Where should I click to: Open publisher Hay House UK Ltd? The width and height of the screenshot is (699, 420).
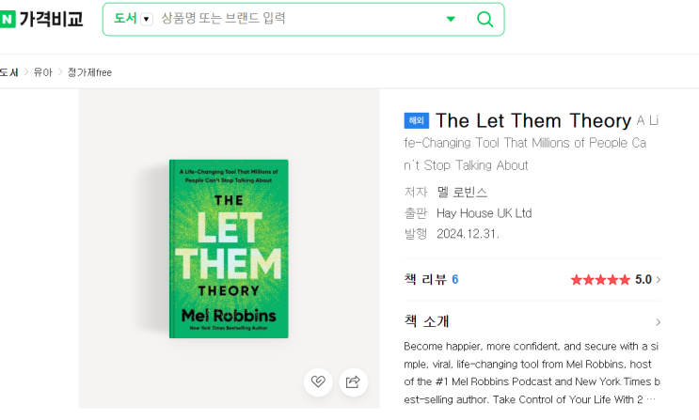pos(484,213)
